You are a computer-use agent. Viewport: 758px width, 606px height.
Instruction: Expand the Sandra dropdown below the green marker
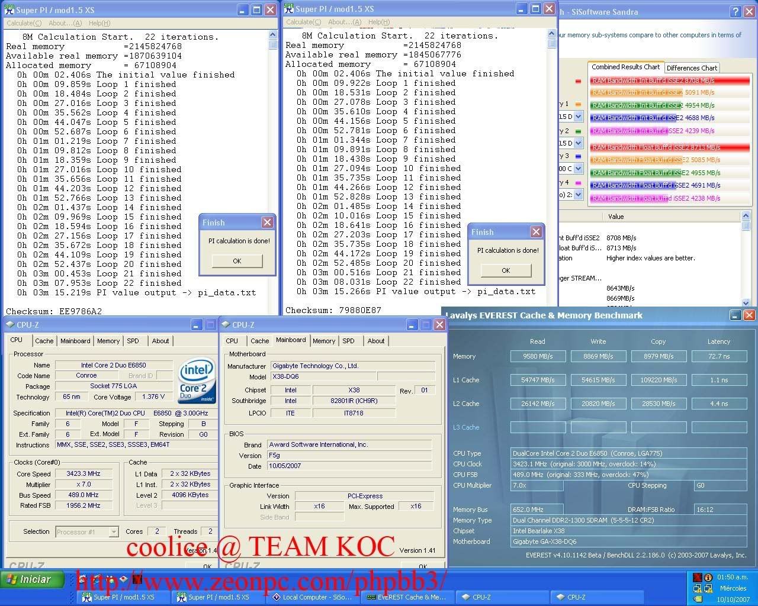[x=578, y=143]
